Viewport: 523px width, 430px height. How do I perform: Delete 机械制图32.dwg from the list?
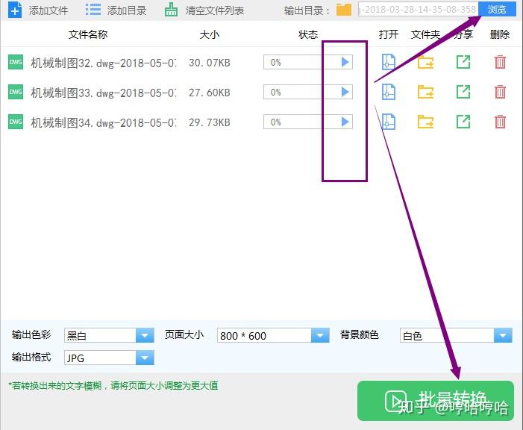click(x=500, y=62)
